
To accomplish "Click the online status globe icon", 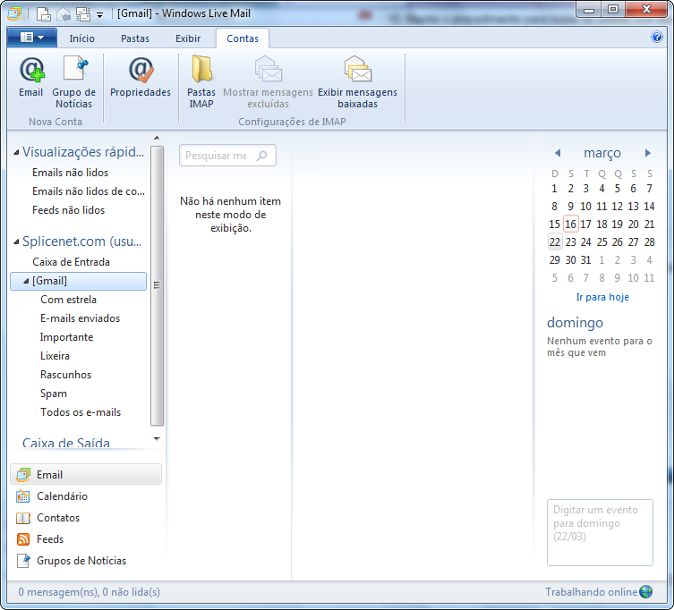I will (x=645, y=592).
